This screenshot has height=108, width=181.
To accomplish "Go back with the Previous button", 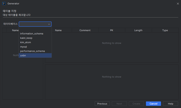I will 102,104.
